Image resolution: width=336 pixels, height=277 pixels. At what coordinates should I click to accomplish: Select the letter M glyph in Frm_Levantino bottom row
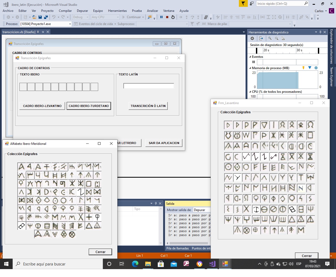tap(301, 230)
